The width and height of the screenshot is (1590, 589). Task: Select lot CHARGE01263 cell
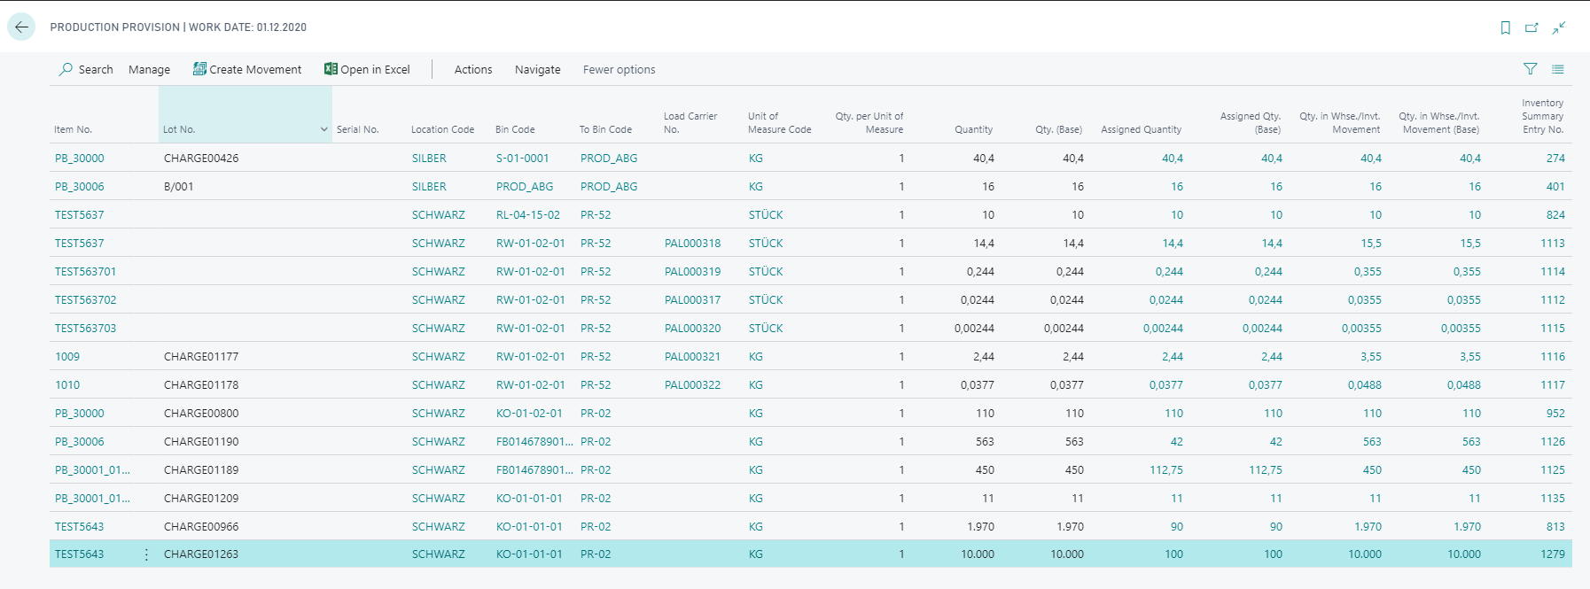[201, 554]
